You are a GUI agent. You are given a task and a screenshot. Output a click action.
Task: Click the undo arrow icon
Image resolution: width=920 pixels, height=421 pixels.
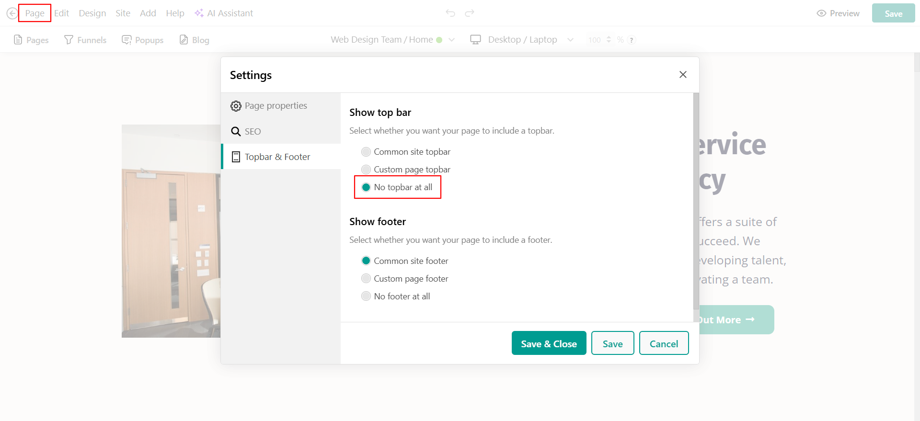click(450, 13)
